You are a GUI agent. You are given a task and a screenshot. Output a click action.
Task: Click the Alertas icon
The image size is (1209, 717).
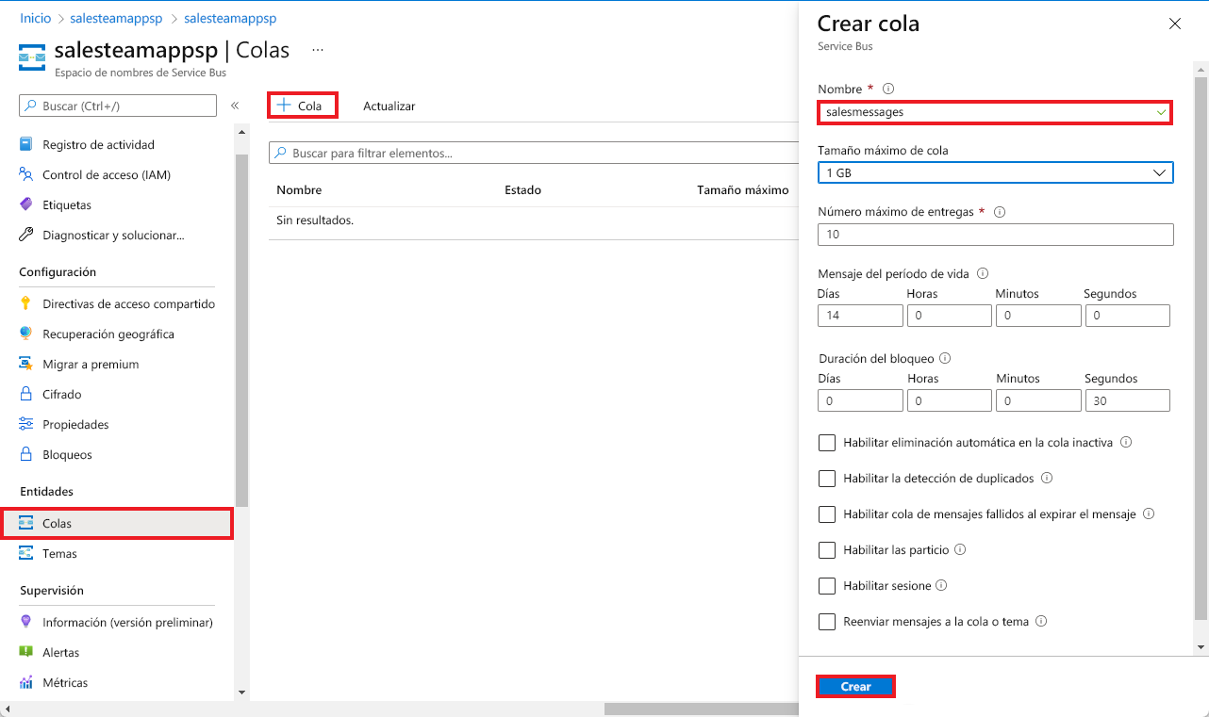[26, 652]
